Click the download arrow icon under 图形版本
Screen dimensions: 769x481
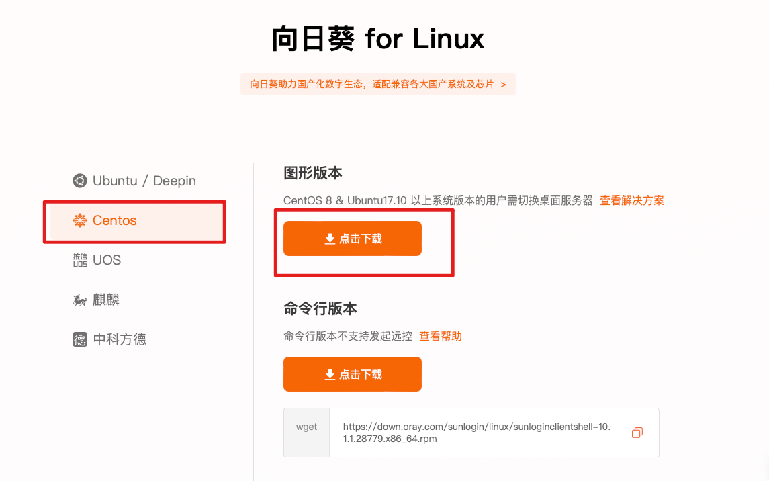[330, 238]
